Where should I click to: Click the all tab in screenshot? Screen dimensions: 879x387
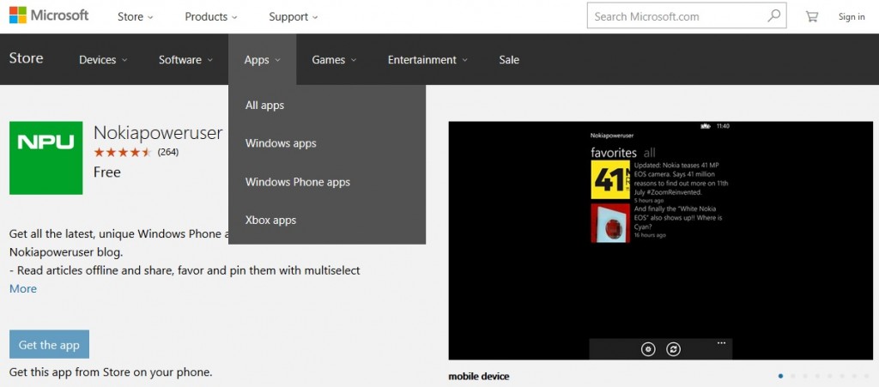pos(649,153)
